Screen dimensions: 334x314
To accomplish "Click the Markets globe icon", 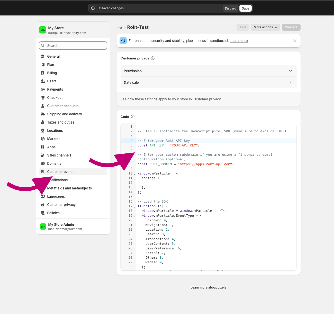I will pos(43,139).
